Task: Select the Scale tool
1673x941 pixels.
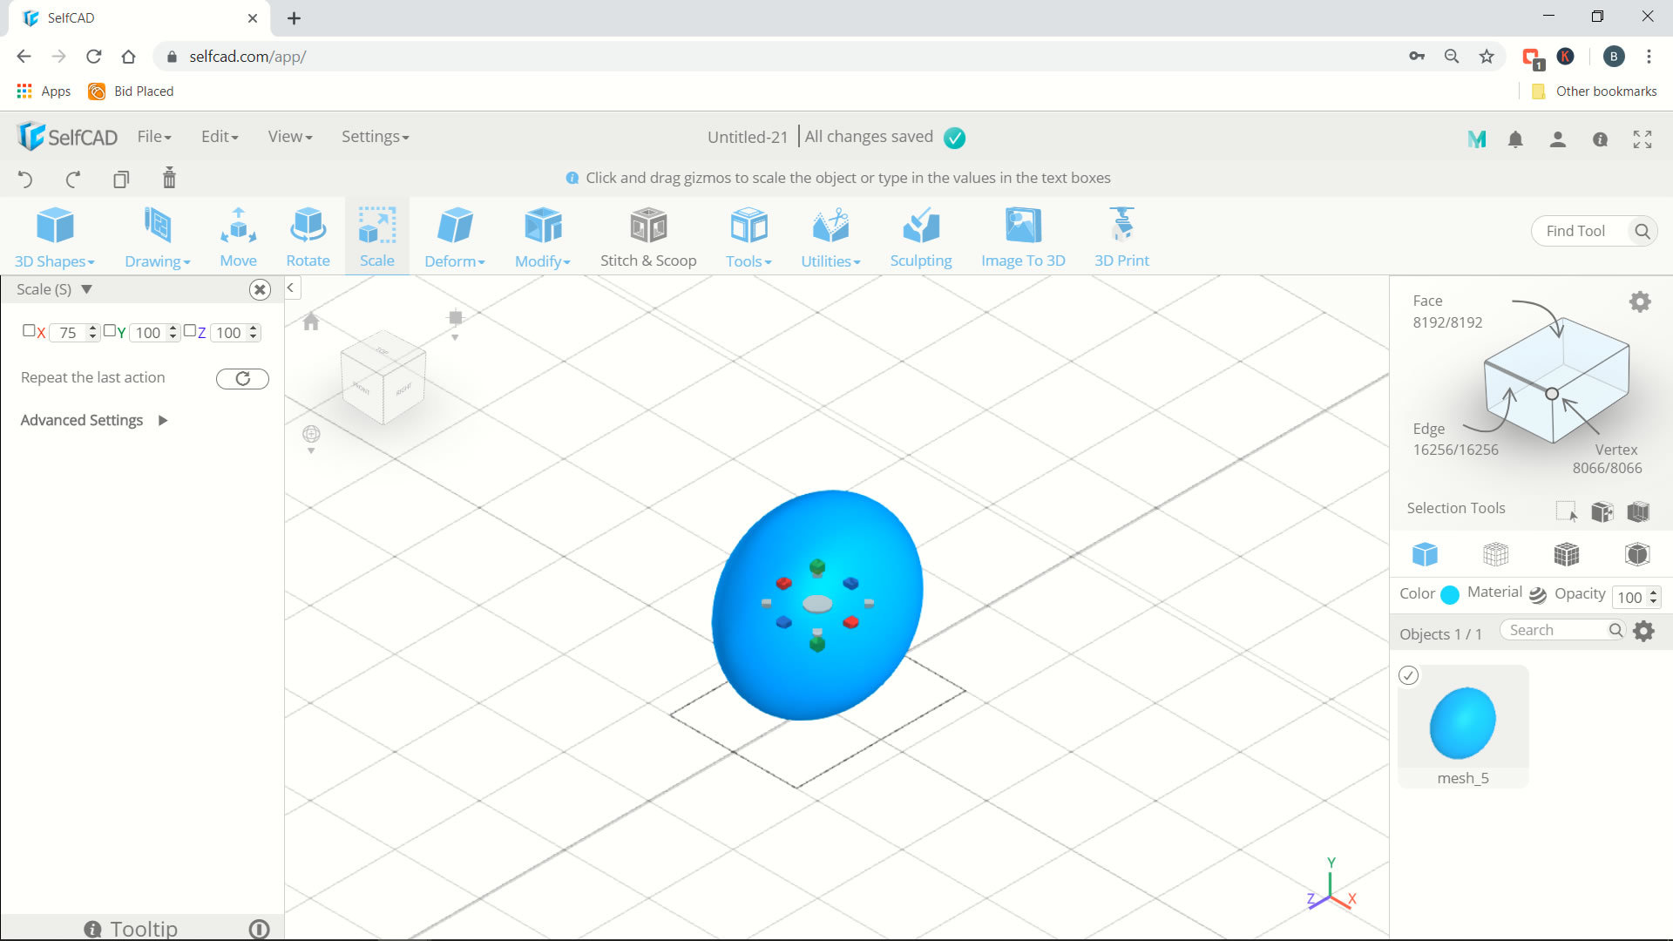Action: point(377,237)
